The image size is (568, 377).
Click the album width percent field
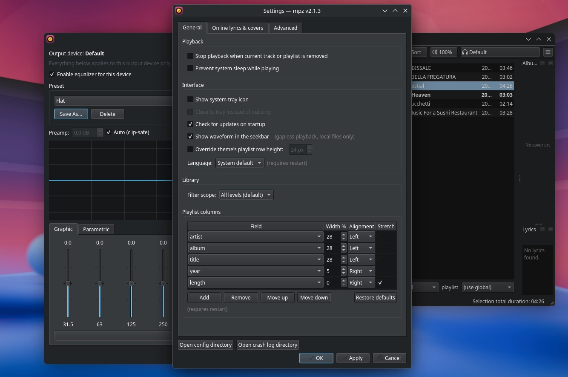[x=333, y=248]
